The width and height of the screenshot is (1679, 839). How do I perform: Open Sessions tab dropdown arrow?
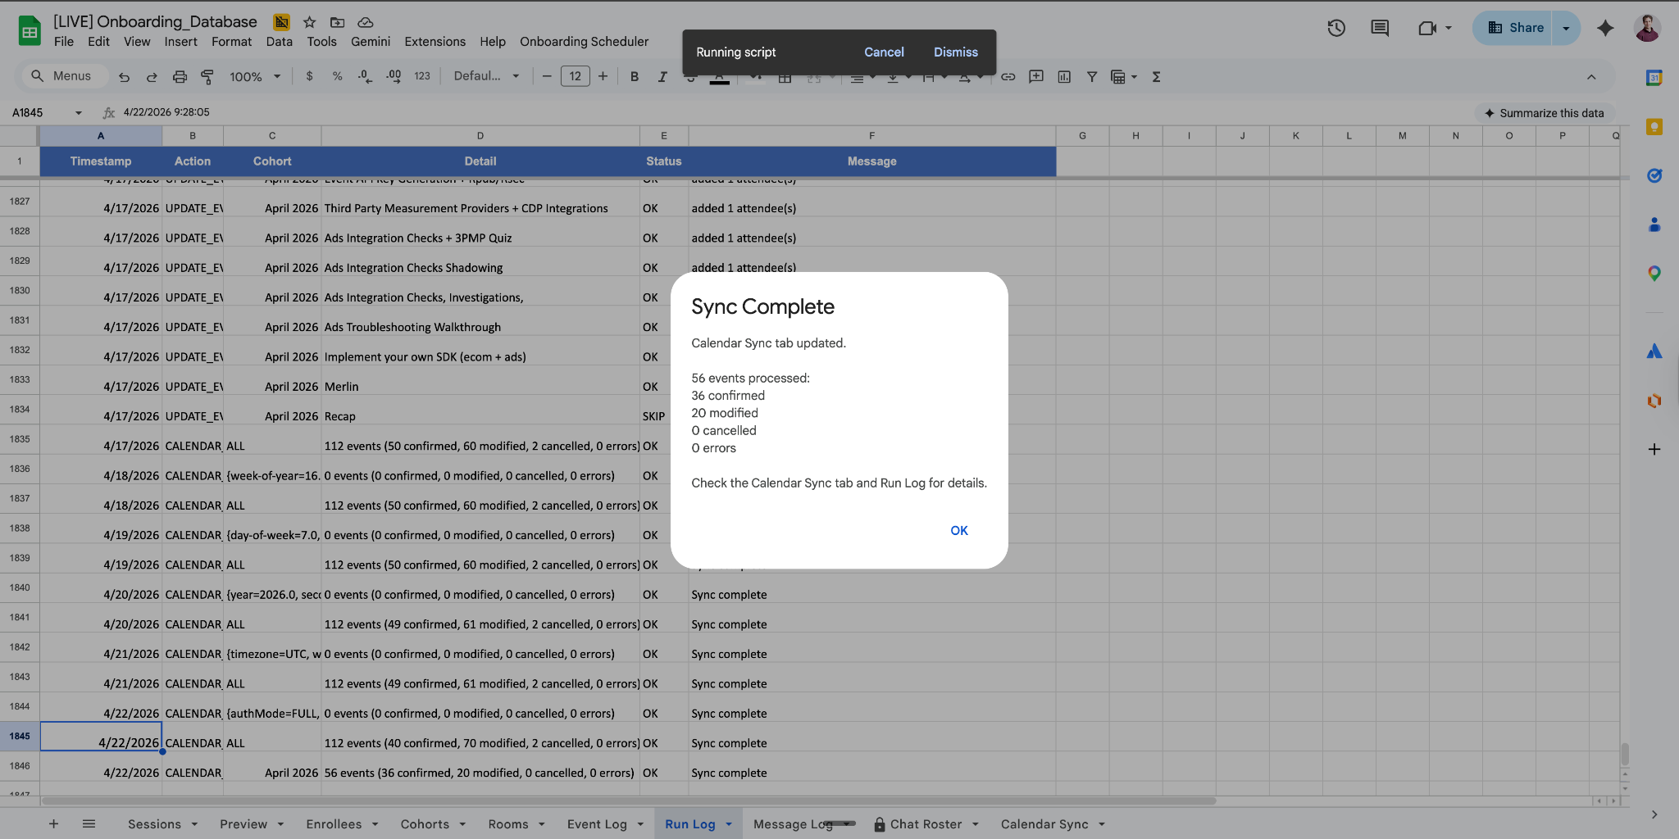click(194, 824)
